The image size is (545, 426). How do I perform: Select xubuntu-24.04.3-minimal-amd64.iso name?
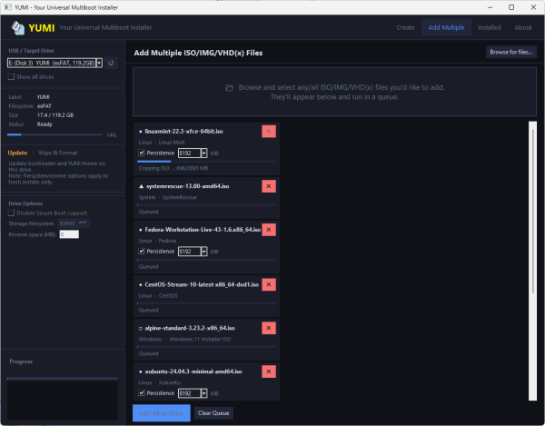[193, 372]
